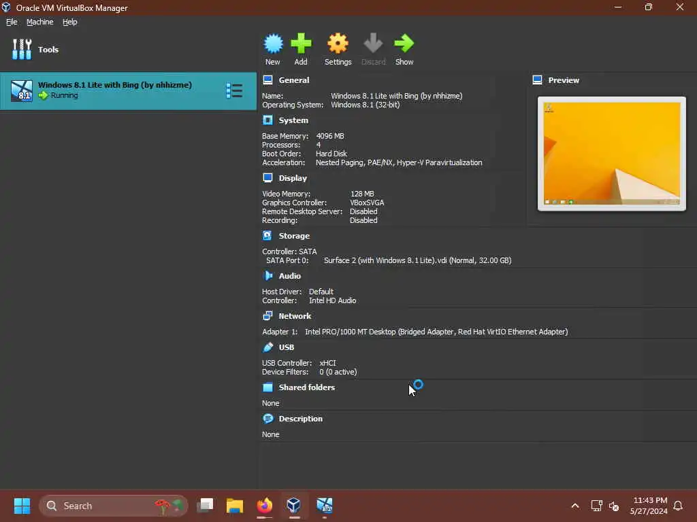Image resolution: width=697 pixels, height=522 pixels.
Task: Click the VirtualBox cube taskbar icon
Action: [x=293, y=506]
